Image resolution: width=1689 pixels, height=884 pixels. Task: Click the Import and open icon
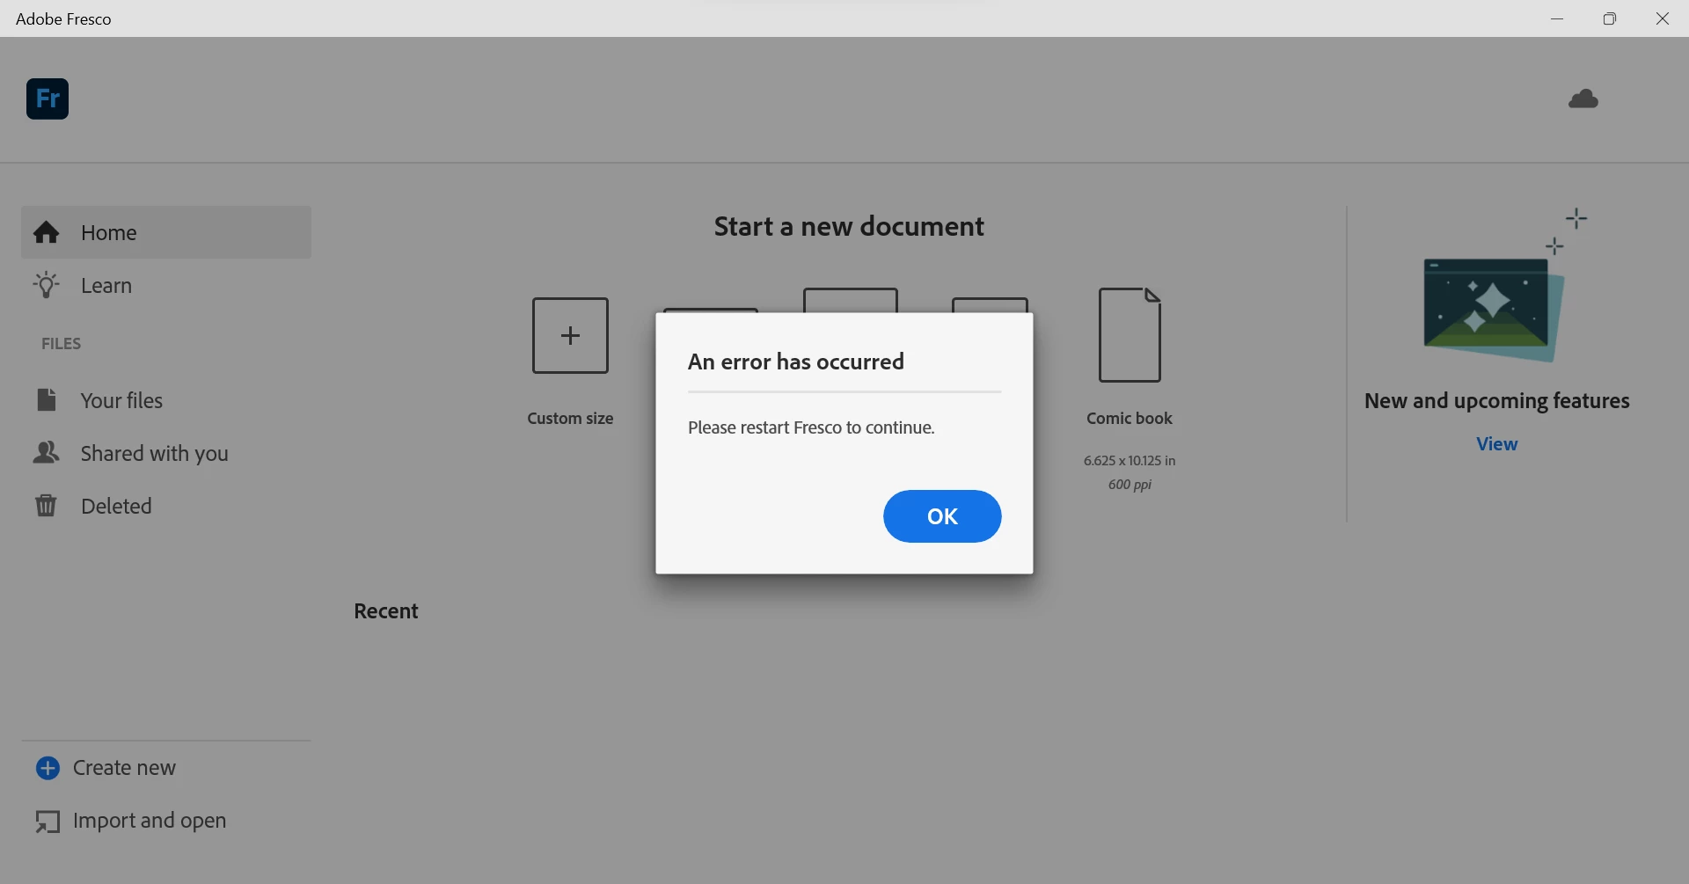[48, 822]
